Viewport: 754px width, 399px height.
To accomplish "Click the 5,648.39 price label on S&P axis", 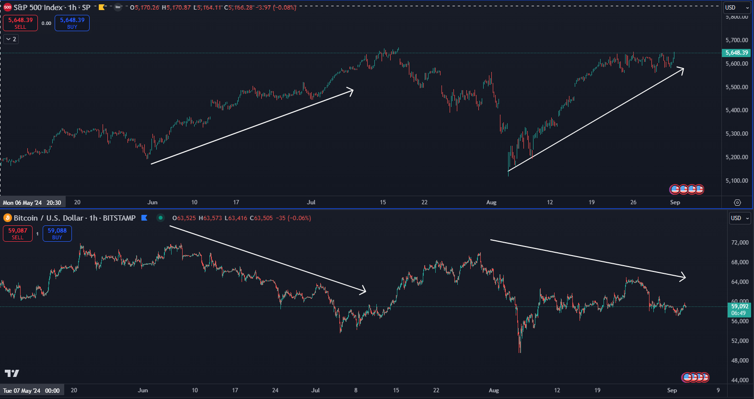I will point(736,53).
